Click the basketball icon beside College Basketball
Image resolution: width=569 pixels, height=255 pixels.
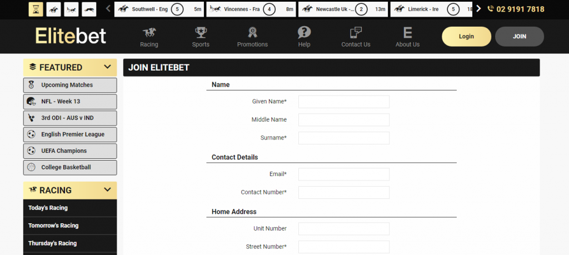[31, 168]
